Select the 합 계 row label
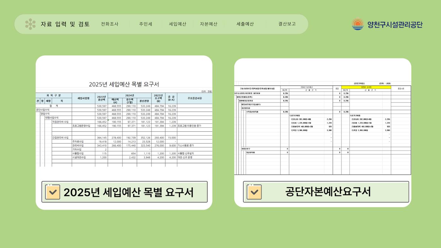Image resolution: width=441 pixels, height=248 pixels. tap(54, 106)
